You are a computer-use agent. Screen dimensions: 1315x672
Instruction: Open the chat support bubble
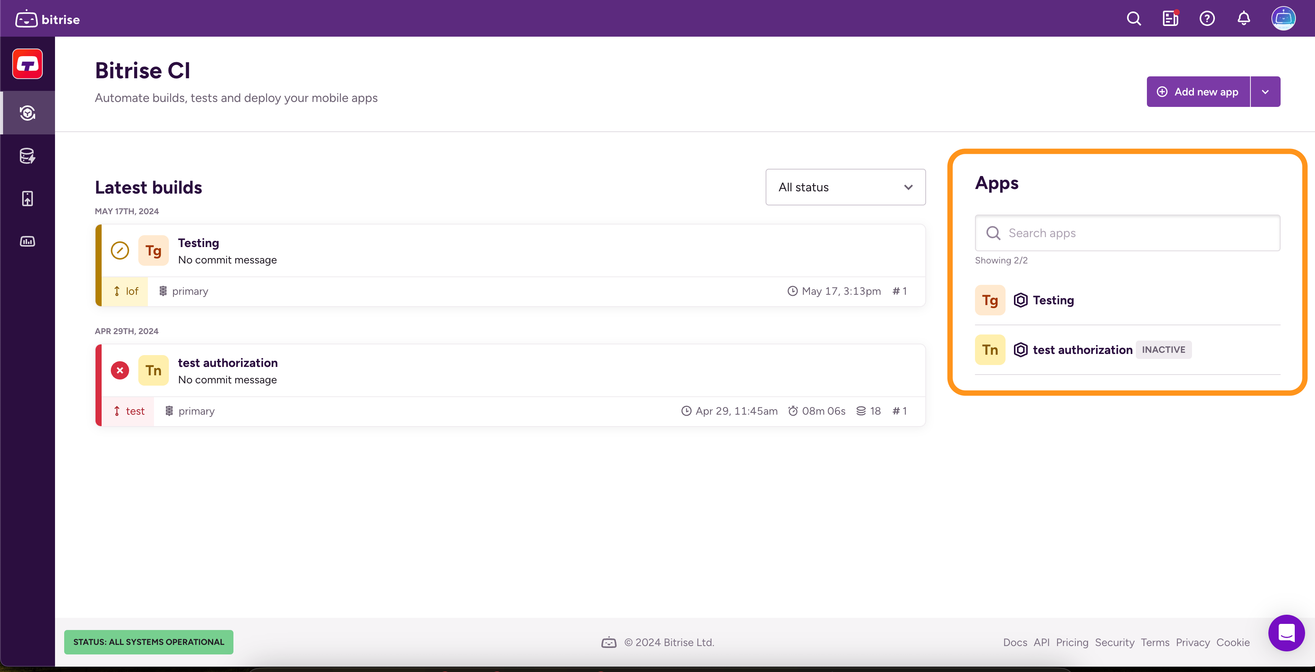[x=1286, y=633]
